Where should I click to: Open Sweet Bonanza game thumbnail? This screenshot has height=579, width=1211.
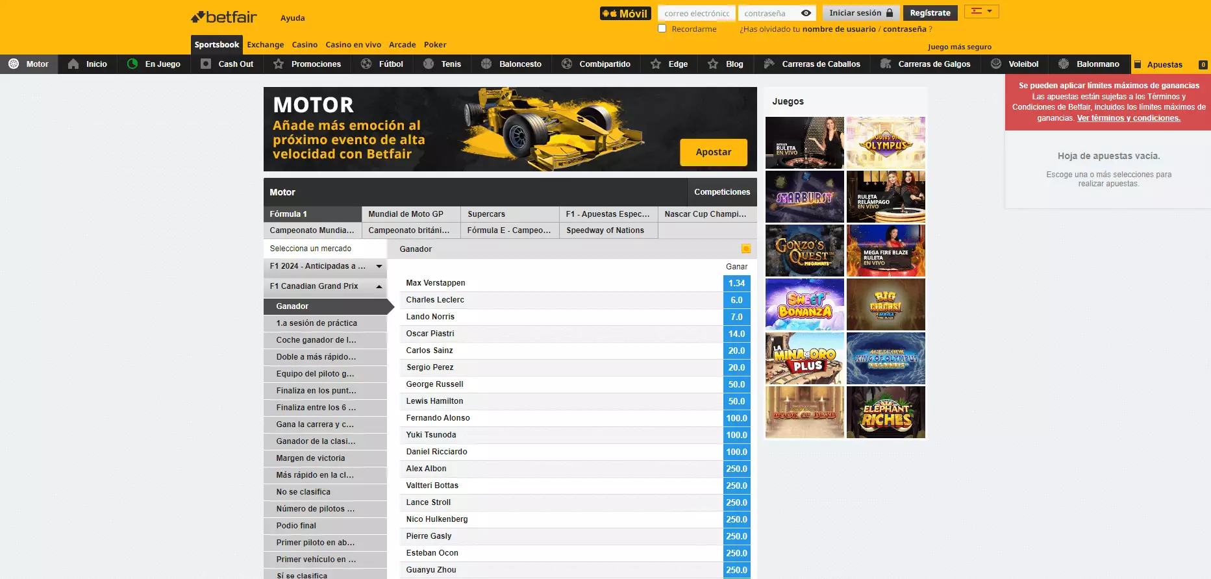[x=805, y=304]
